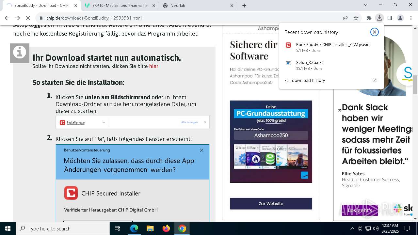
Task: Open the Chrome downloads toolbar icon
Action: (x=379, y=18)
